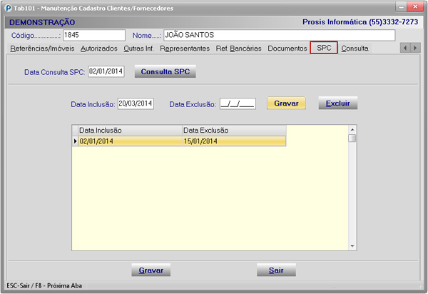The image size is (428, 294).
Task: Click the Consulta SPC button
Action: pyautogui.click(x=165, y=71)
